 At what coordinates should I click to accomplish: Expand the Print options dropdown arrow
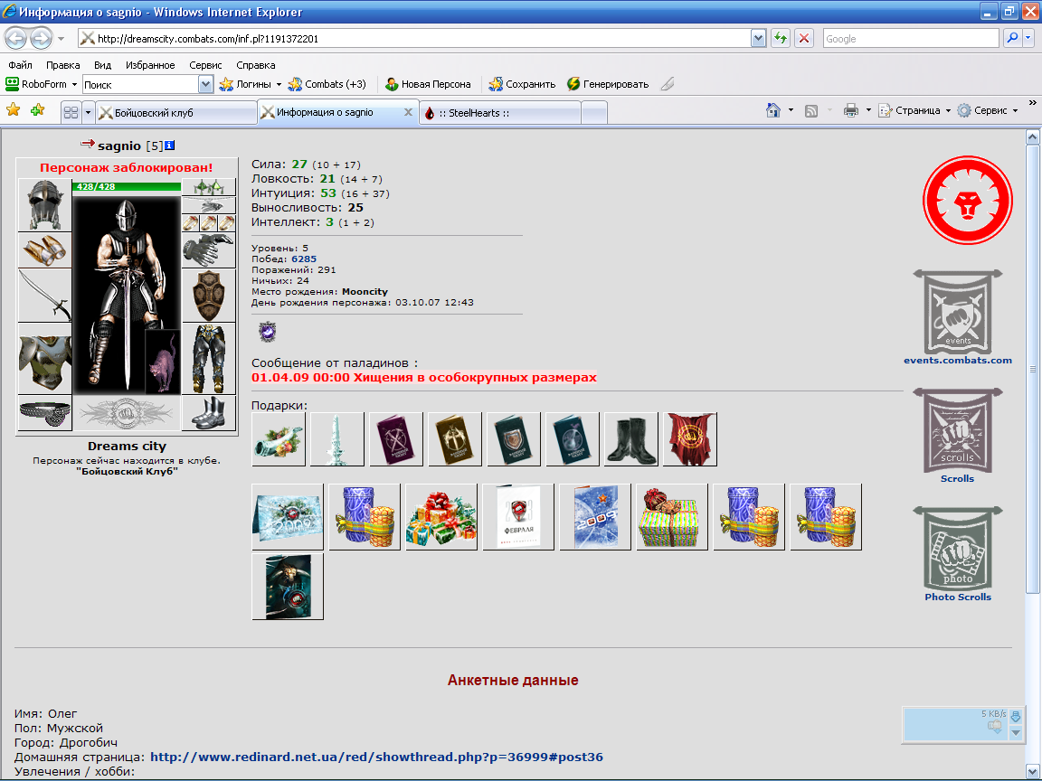tap(868, 110)
